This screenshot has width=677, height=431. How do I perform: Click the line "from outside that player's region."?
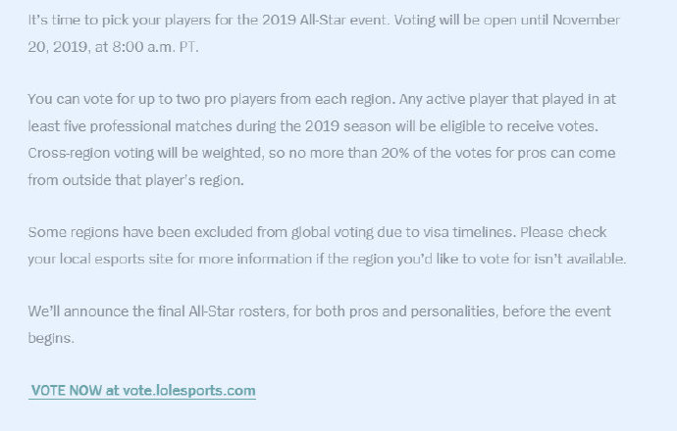[135, 179]
